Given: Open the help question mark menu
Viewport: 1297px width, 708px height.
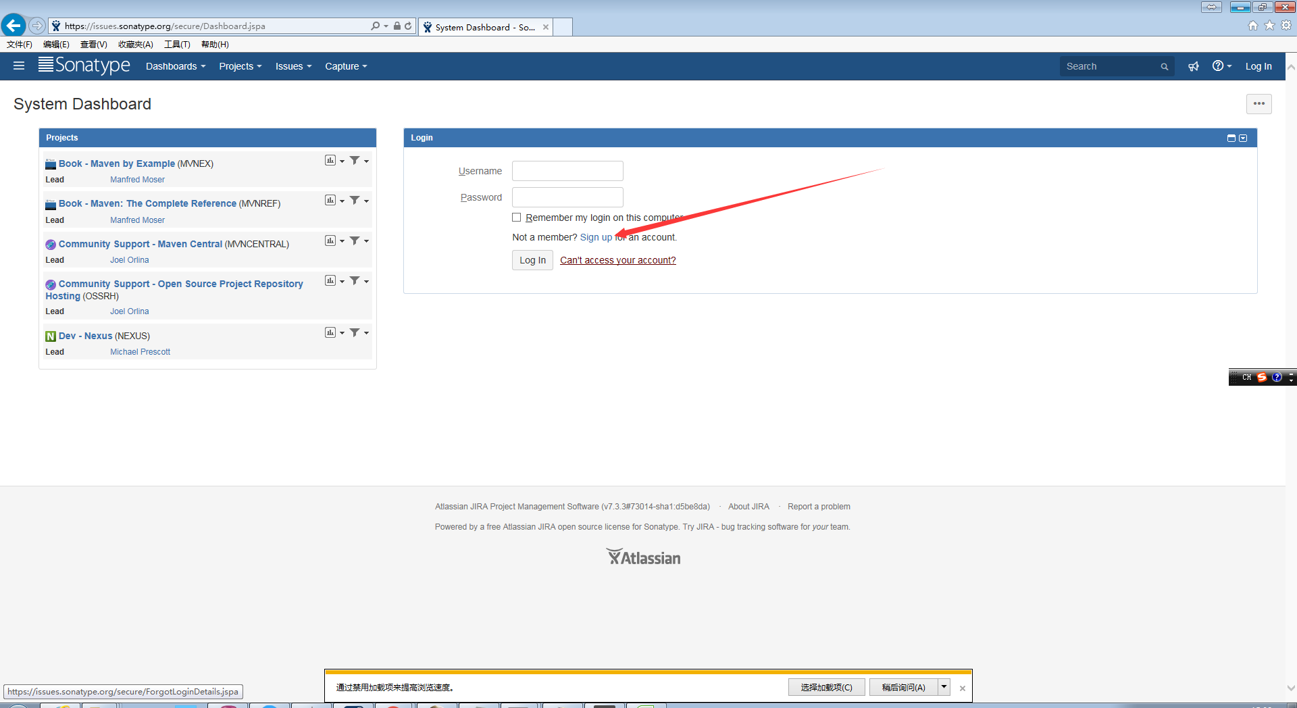Looking at the screenshot, I should click(1222, 66).
